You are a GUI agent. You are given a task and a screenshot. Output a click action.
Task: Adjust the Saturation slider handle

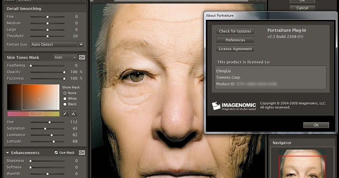click(45, 129)
